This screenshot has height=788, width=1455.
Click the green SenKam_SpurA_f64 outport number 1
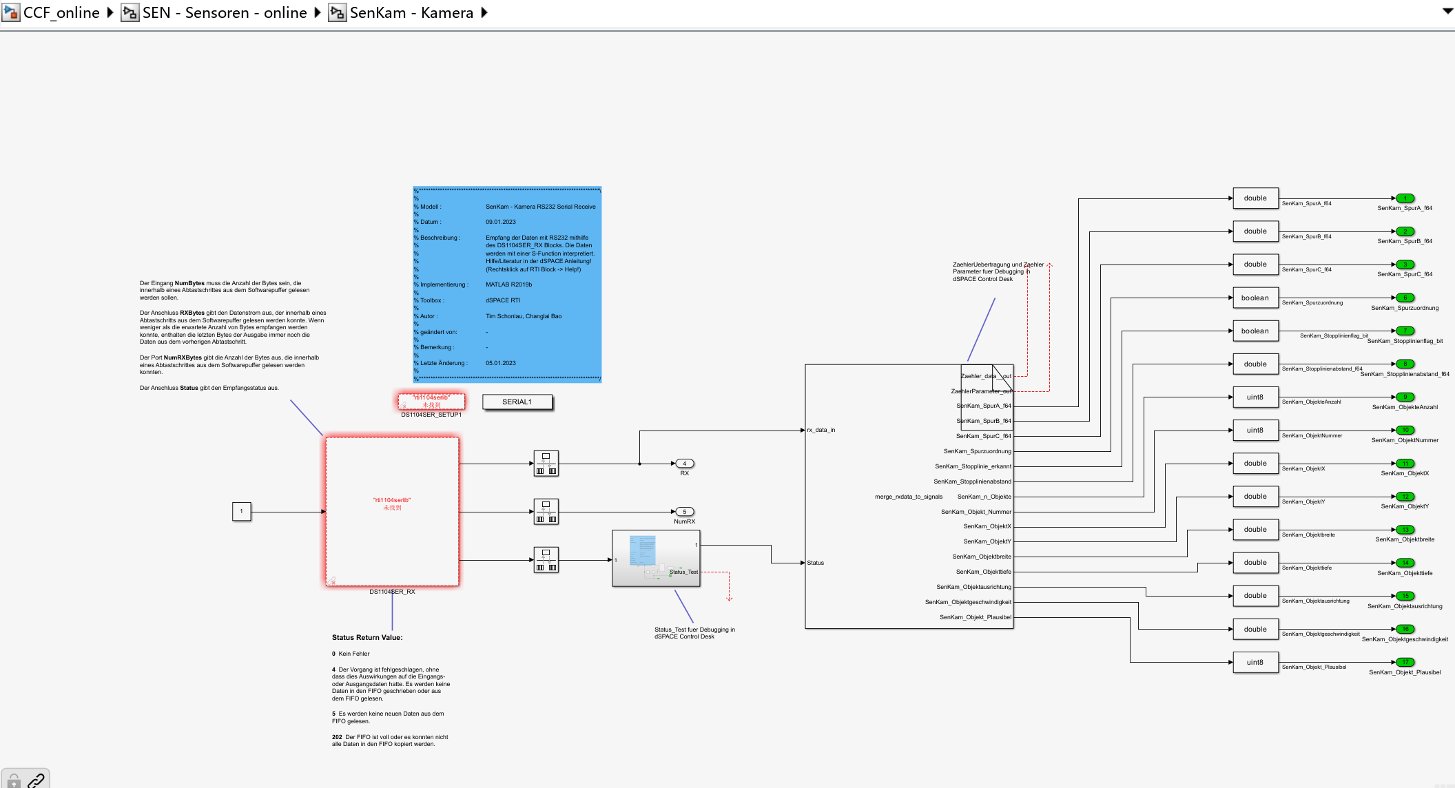coord(1405,198)
